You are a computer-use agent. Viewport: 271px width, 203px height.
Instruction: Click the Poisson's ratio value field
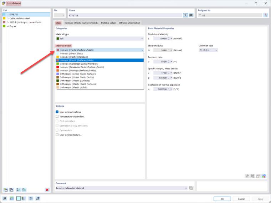point(160,62)
